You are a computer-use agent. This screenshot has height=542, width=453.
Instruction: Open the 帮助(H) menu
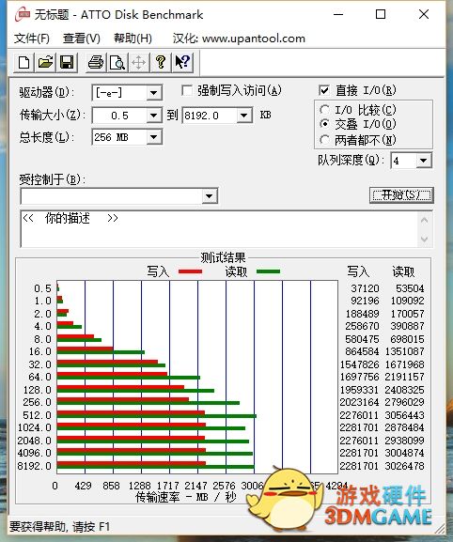[x=133, y=39]
